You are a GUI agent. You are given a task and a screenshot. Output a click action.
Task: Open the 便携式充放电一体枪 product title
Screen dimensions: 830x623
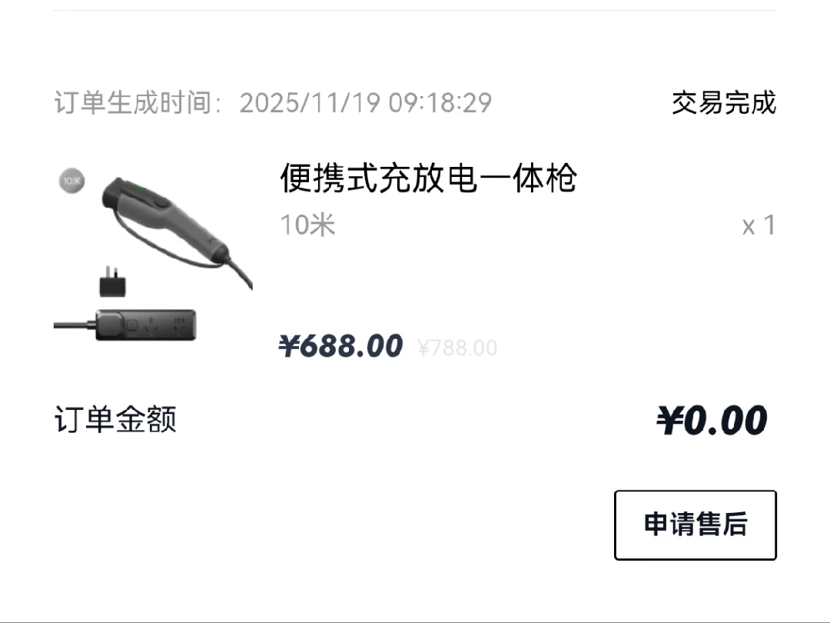click(428, 178)
